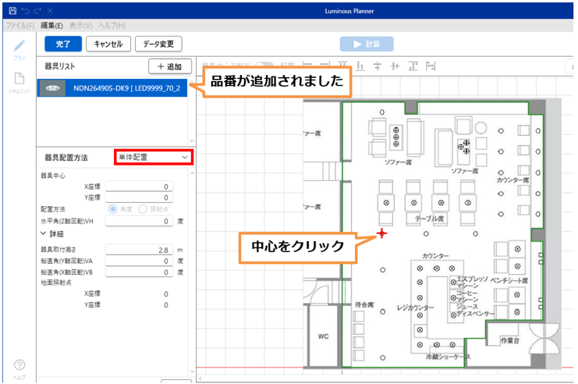The image size is (578, 384).
Task: Open the 単体配置 placement method dropdown
Action: [x=152, y=157]
